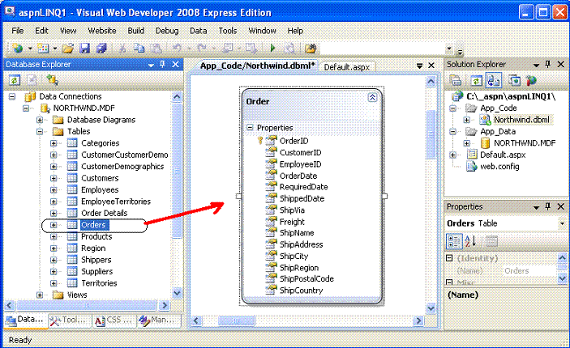Image resolution: width=570 pixels, height=348 pixels.
Task: Click Connect to Database icon
Action: click(52, 80)
